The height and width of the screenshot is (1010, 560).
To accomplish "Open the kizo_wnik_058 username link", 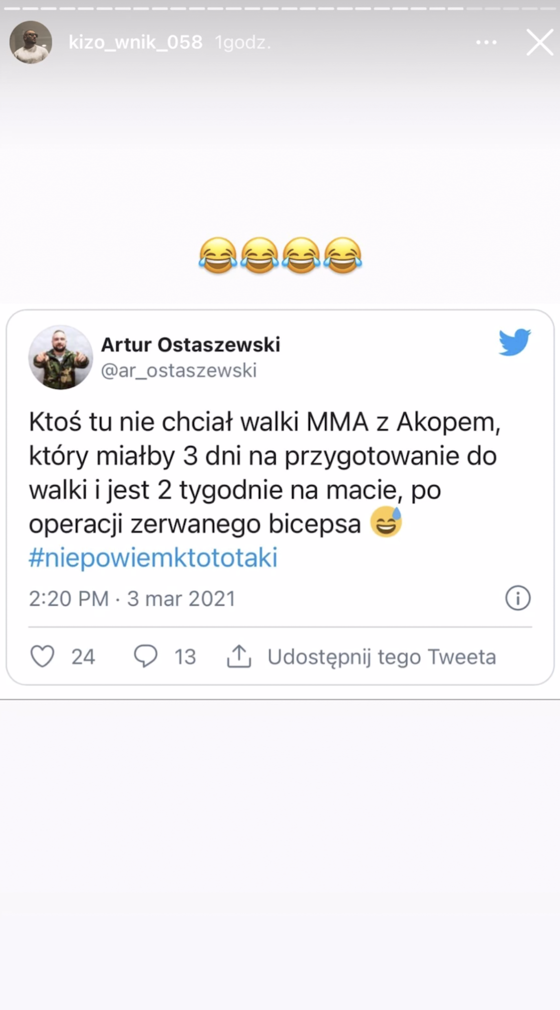I will [x=135, y=43].
